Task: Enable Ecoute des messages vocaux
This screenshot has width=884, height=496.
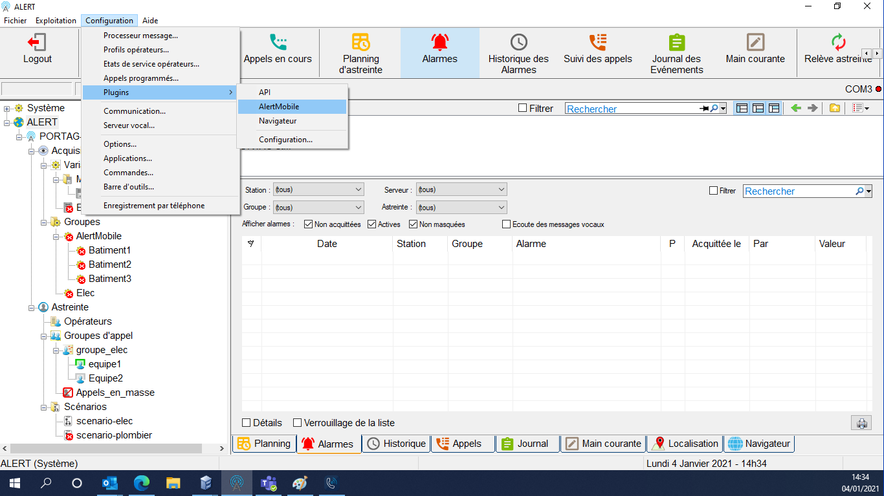Action: coord(507,224)
